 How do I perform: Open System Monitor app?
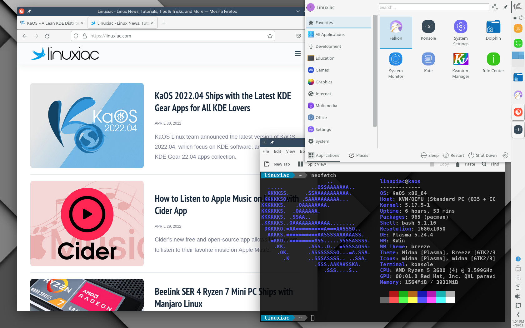point(396,65)
